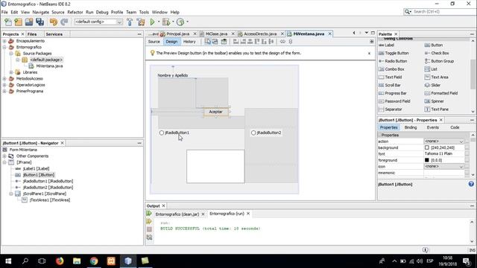This screenshot has height=268, width=477.
Task: Open the default config dropdown
Action: [x=119, y=22]
